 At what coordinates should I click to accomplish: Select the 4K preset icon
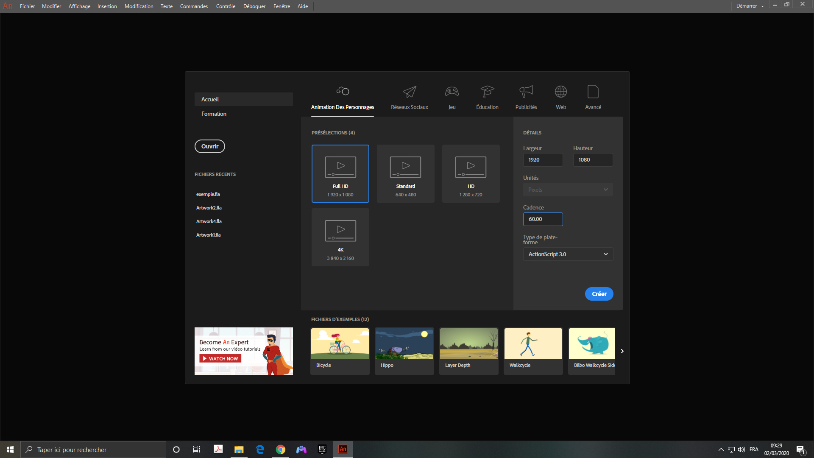340,231
